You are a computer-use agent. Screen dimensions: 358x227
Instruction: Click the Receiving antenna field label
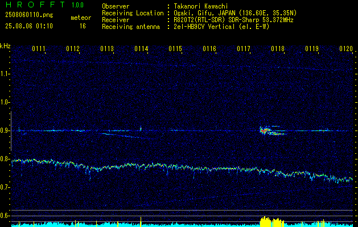coord(131,27)
